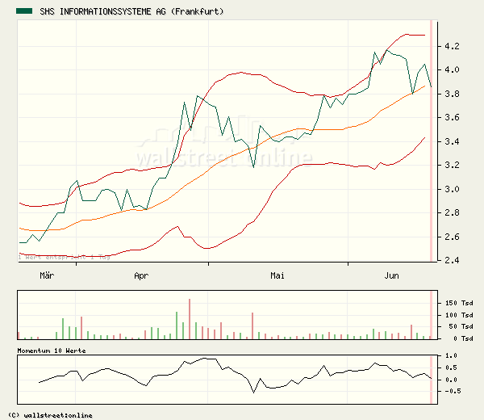Click the "4.2" price axis label

point(452,46)
